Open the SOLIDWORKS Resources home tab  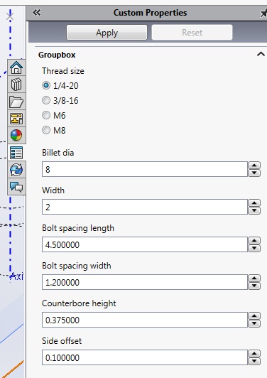point(16,67)
